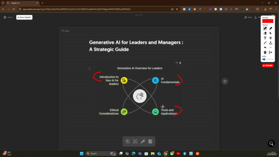Select the eraser tool
Viewport: 279px width, 157px height.
coord(265,33)
